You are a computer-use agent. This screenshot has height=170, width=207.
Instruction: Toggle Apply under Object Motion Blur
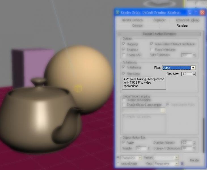124,143
